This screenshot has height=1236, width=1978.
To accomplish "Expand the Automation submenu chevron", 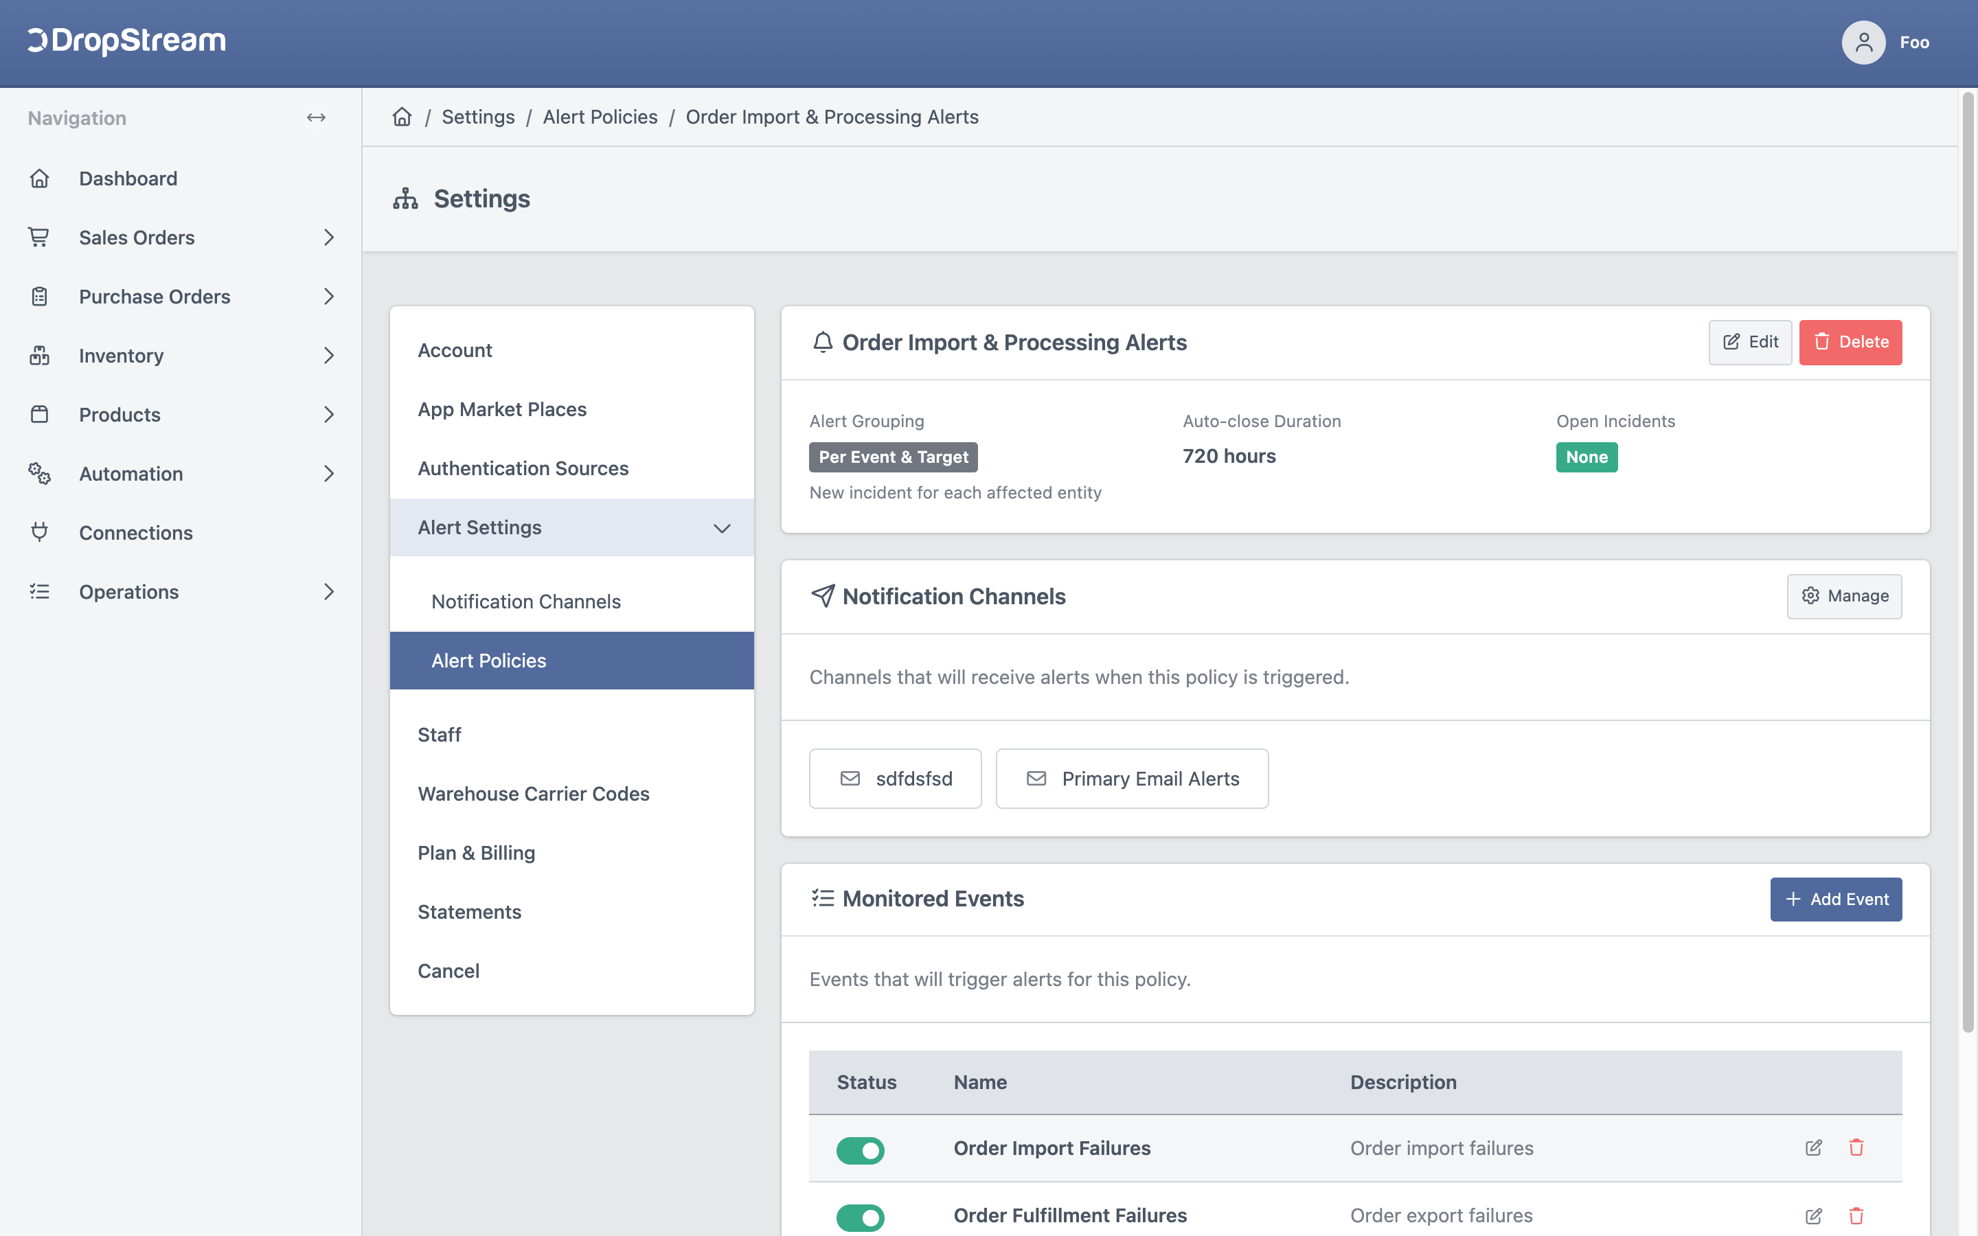I will (x=328, y=473).
